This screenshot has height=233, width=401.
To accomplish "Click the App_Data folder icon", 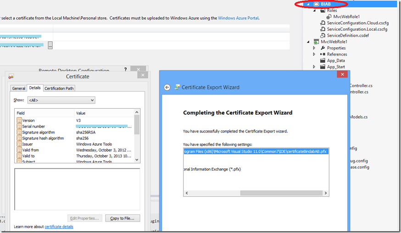I will click(323, 61).
